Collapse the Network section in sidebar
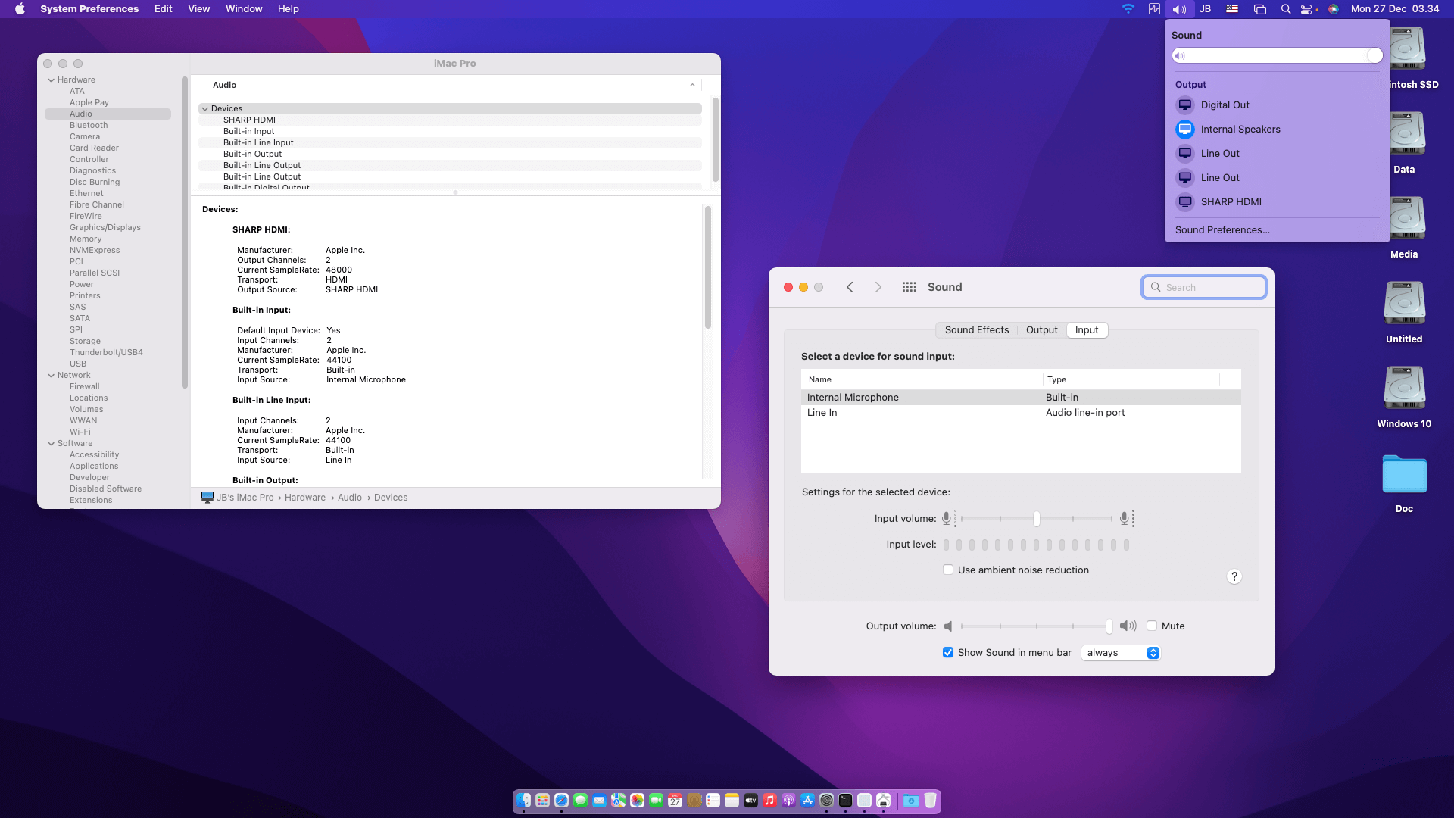The width and height of the screenshot is (1454, 818). (51, 376)
